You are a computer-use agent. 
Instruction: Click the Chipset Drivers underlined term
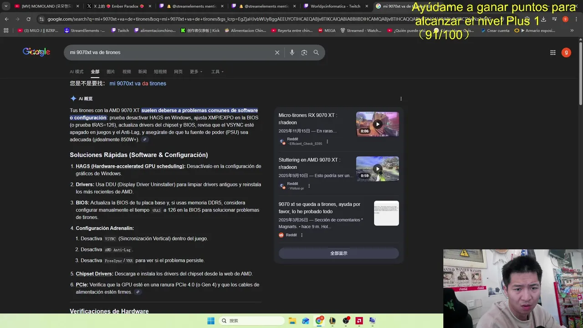coord(94,274)
